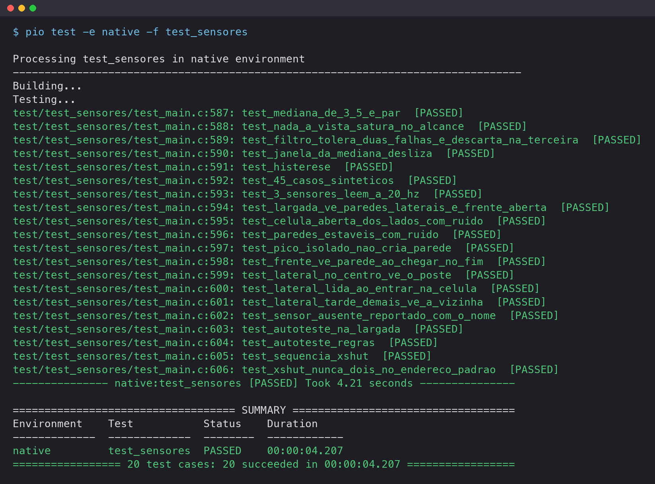
Task: Click test_janela_da_mediana_desliza line
Action: click(254, 154)
